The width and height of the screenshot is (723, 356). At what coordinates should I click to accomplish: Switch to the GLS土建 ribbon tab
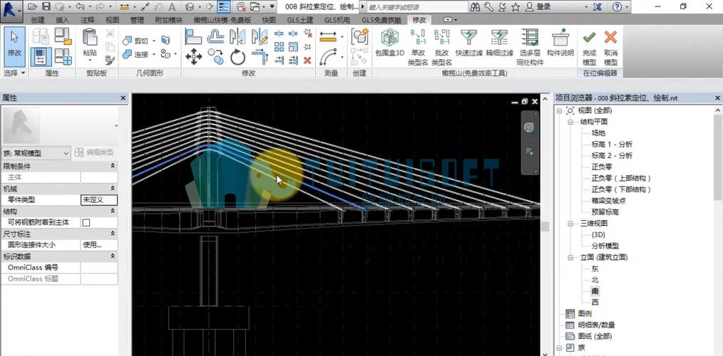click(299, 20)
